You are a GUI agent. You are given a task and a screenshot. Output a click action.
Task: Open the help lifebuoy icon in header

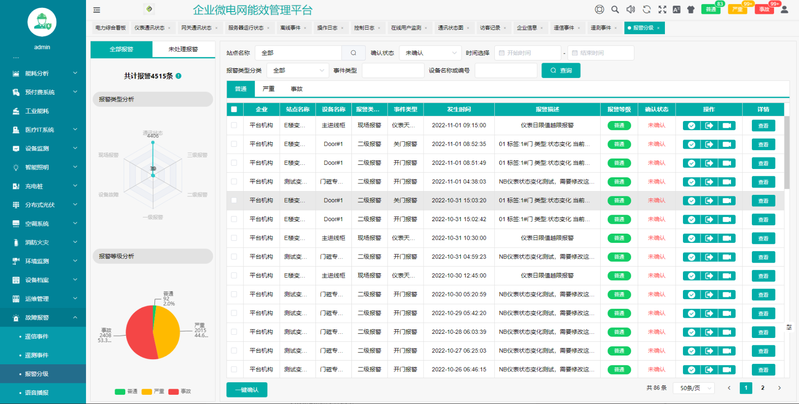(x=599, y=9)
